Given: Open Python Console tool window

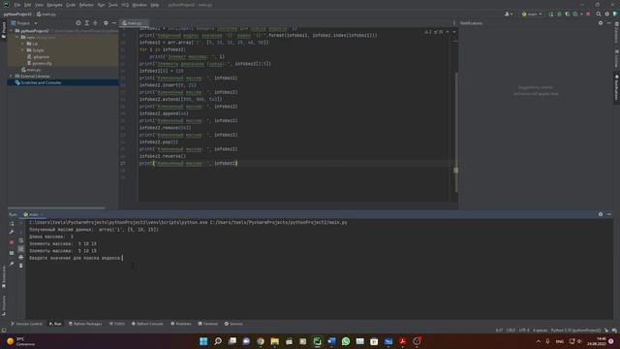Looking at the screenshot, I should 147,324.
